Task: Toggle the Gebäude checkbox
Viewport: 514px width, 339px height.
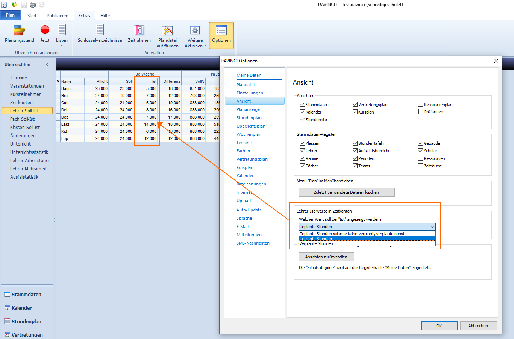Action: point(421,143)
